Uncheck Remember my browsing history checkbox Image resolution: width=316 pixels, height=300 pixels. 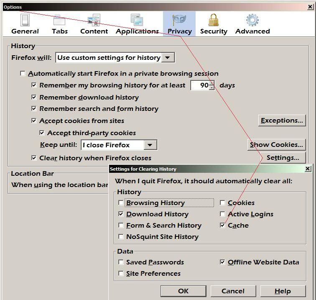pyautogui.click(x=34, y=85)
